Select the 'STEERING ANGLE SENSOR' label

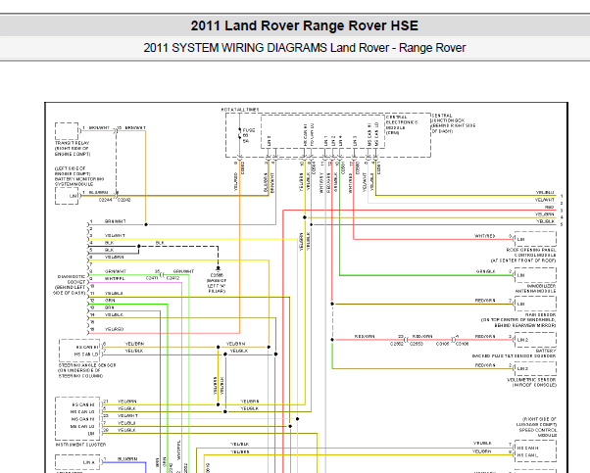[x=87, y=365]
